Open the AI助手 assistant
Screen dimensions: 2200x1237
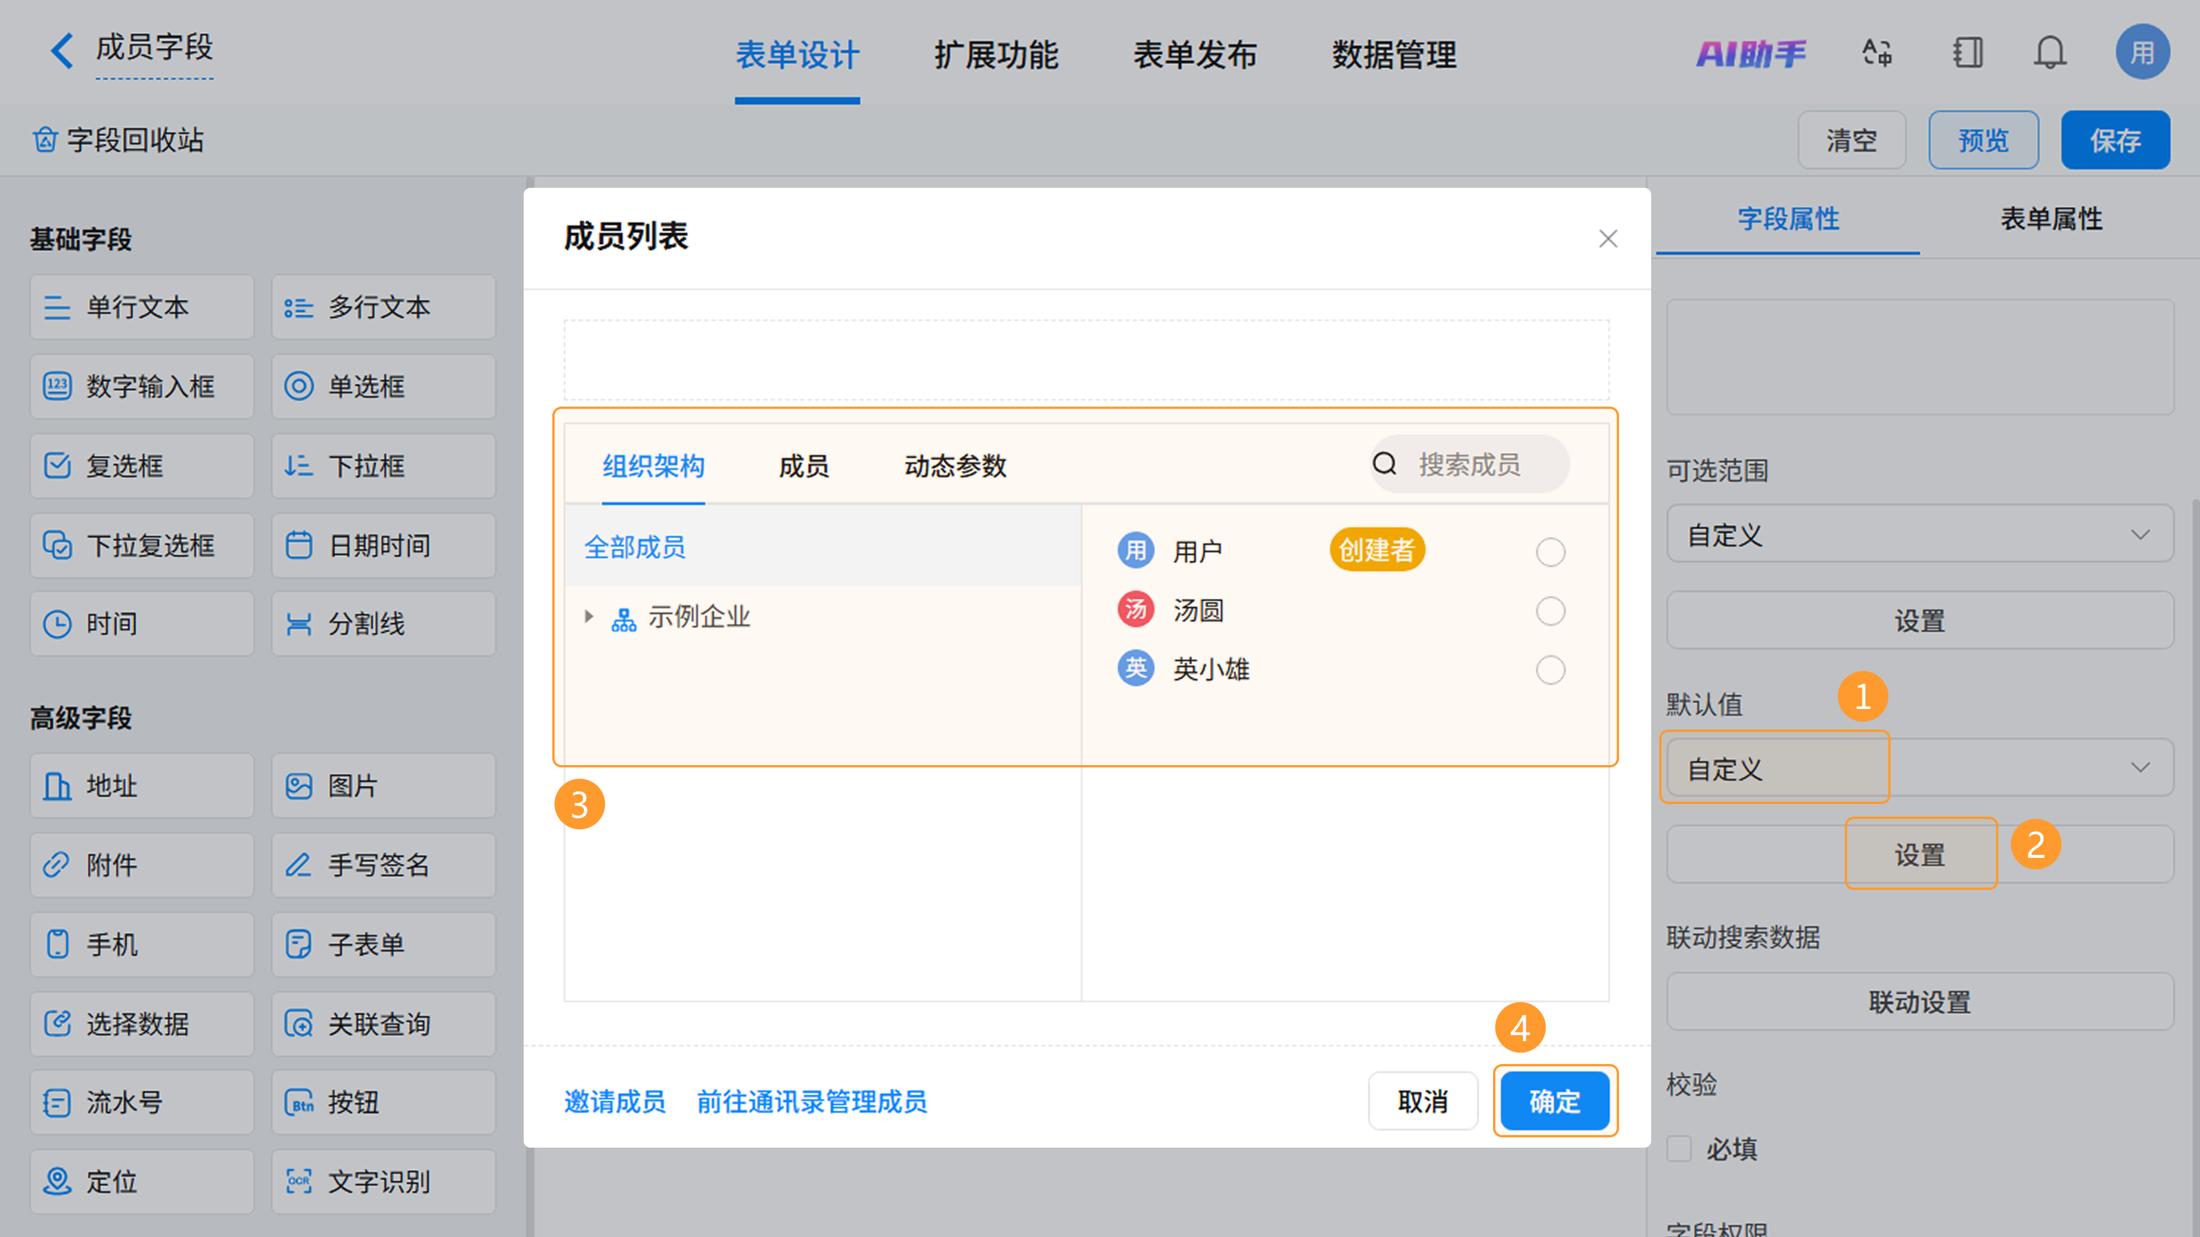(x=1751, y=54)
